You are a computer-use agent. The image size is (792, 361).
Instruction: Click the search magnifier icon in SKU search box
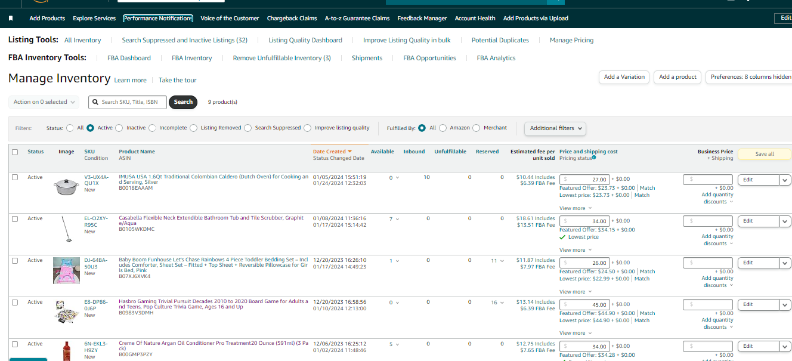tap(95, 102)
